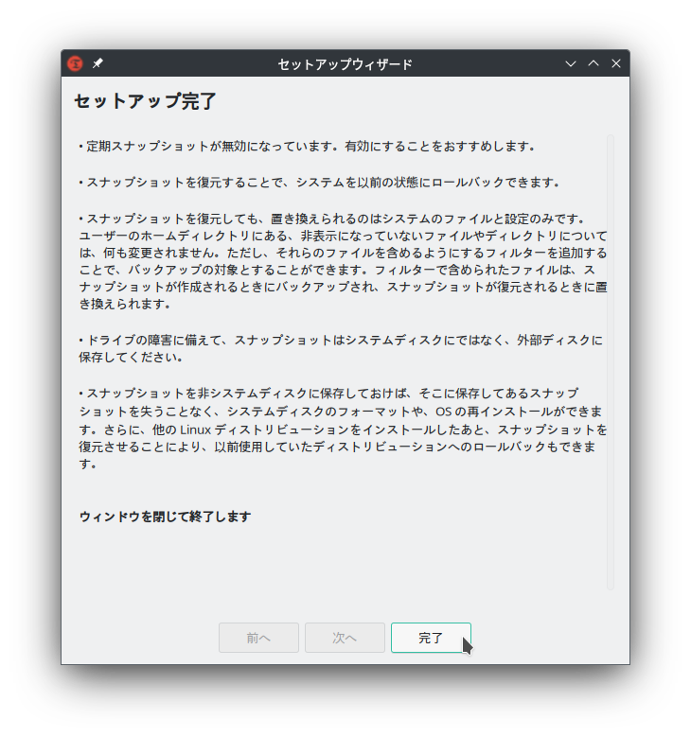Maximize the setup wizard window
This screenshot has width=691, height=737.
click(594, 63)
